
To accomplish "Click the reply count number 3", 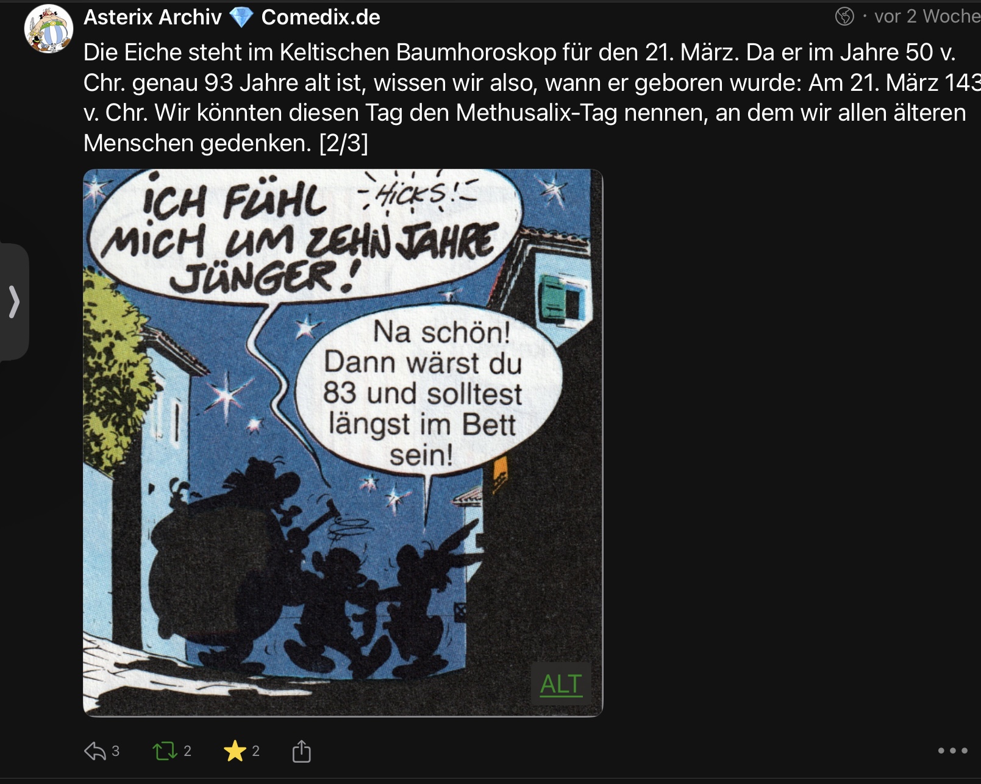I will [116, 751].
